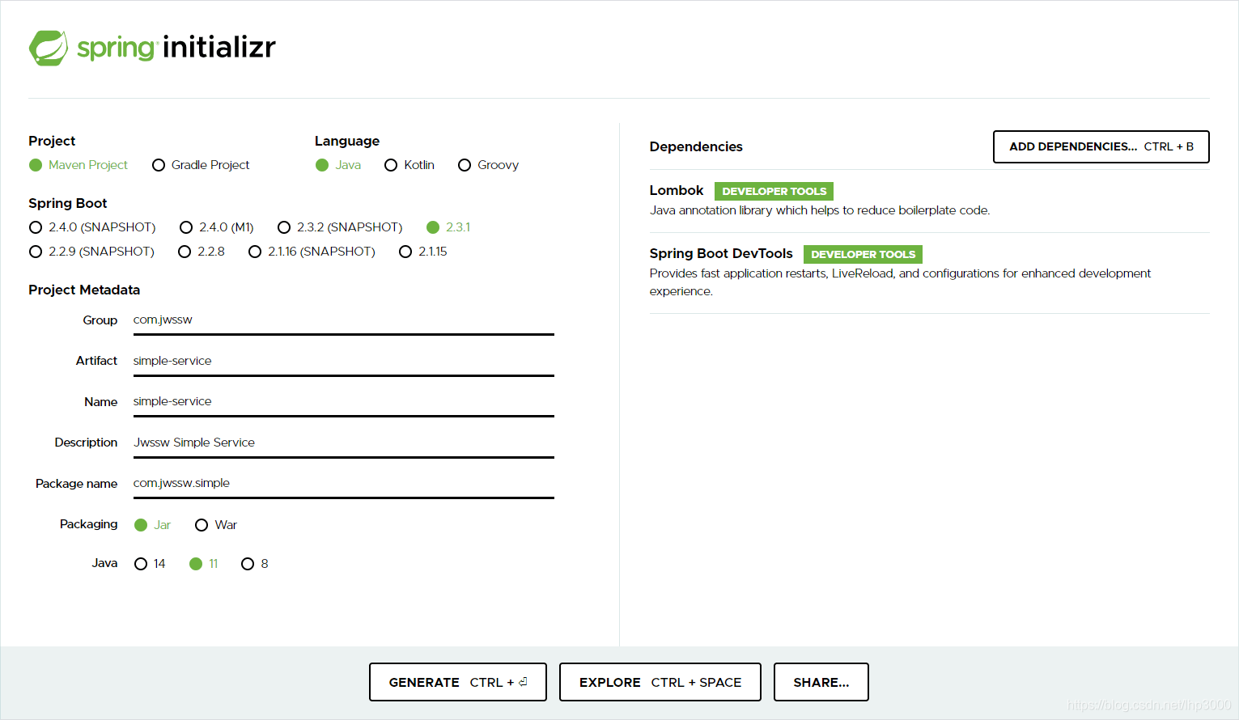Open the Share dialog
This screenshot has height=720, width=1239.
[x=821, y=682]
